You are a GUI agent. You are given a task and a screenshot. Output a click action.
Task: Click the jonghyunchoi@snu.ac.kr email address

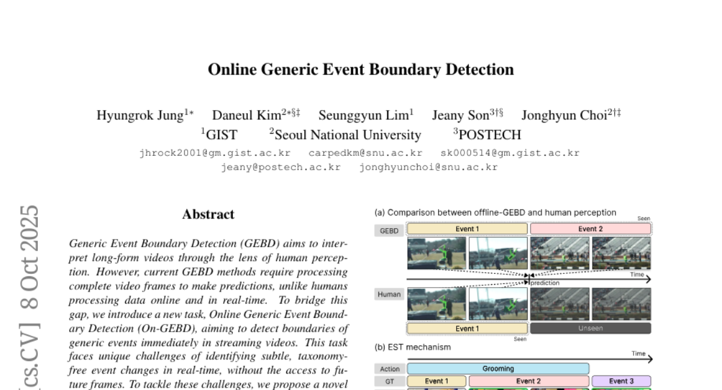[x=428, y=167]
